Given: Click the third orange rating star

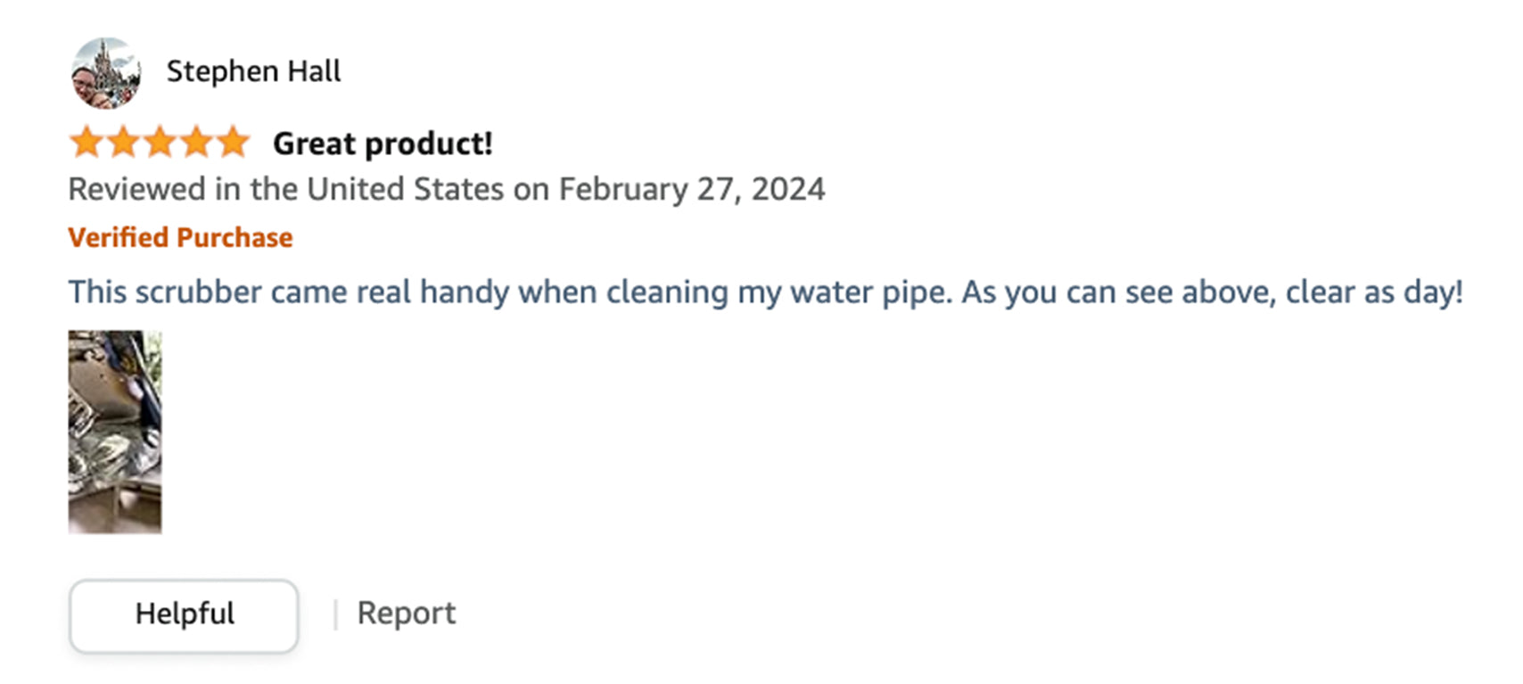Looking at the screenshot, I should pyautogui.click(x=160, y=143).
